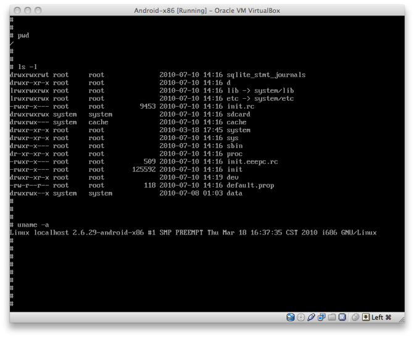Click the 'lib -> system/lib' symlink entry
Screen dimensions: 414x337
[260, 91]
